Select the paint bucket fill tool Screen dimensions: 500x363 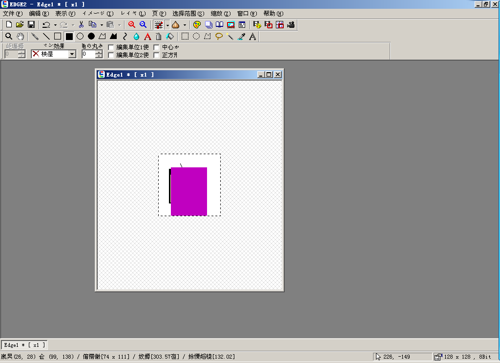tap(170, 36)
